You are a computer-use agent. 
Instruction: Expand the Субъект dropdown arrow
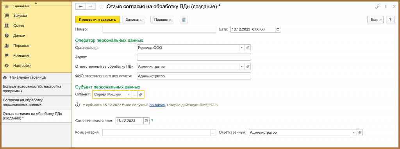point(129,94)
